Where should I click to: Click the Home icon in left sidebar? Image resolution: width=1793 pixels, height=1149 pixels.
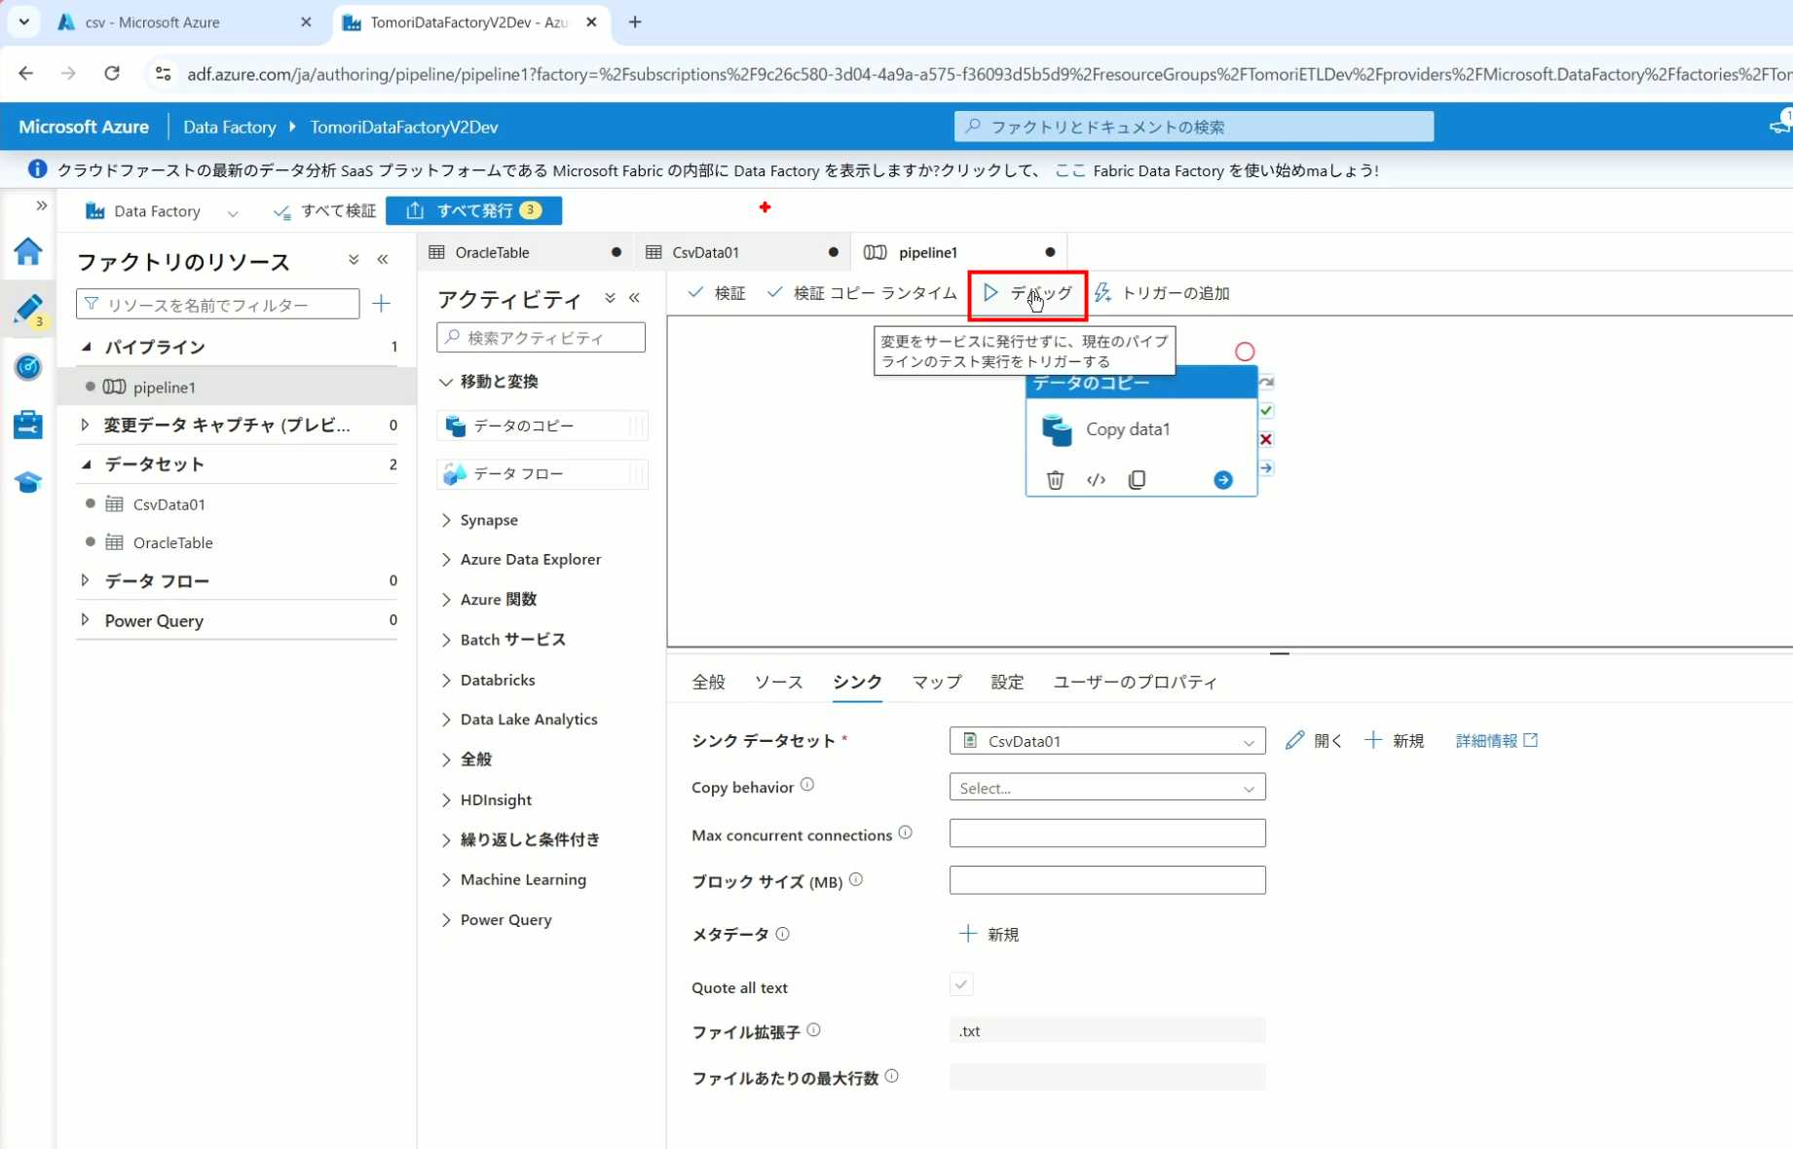click(x=27, y=251)
